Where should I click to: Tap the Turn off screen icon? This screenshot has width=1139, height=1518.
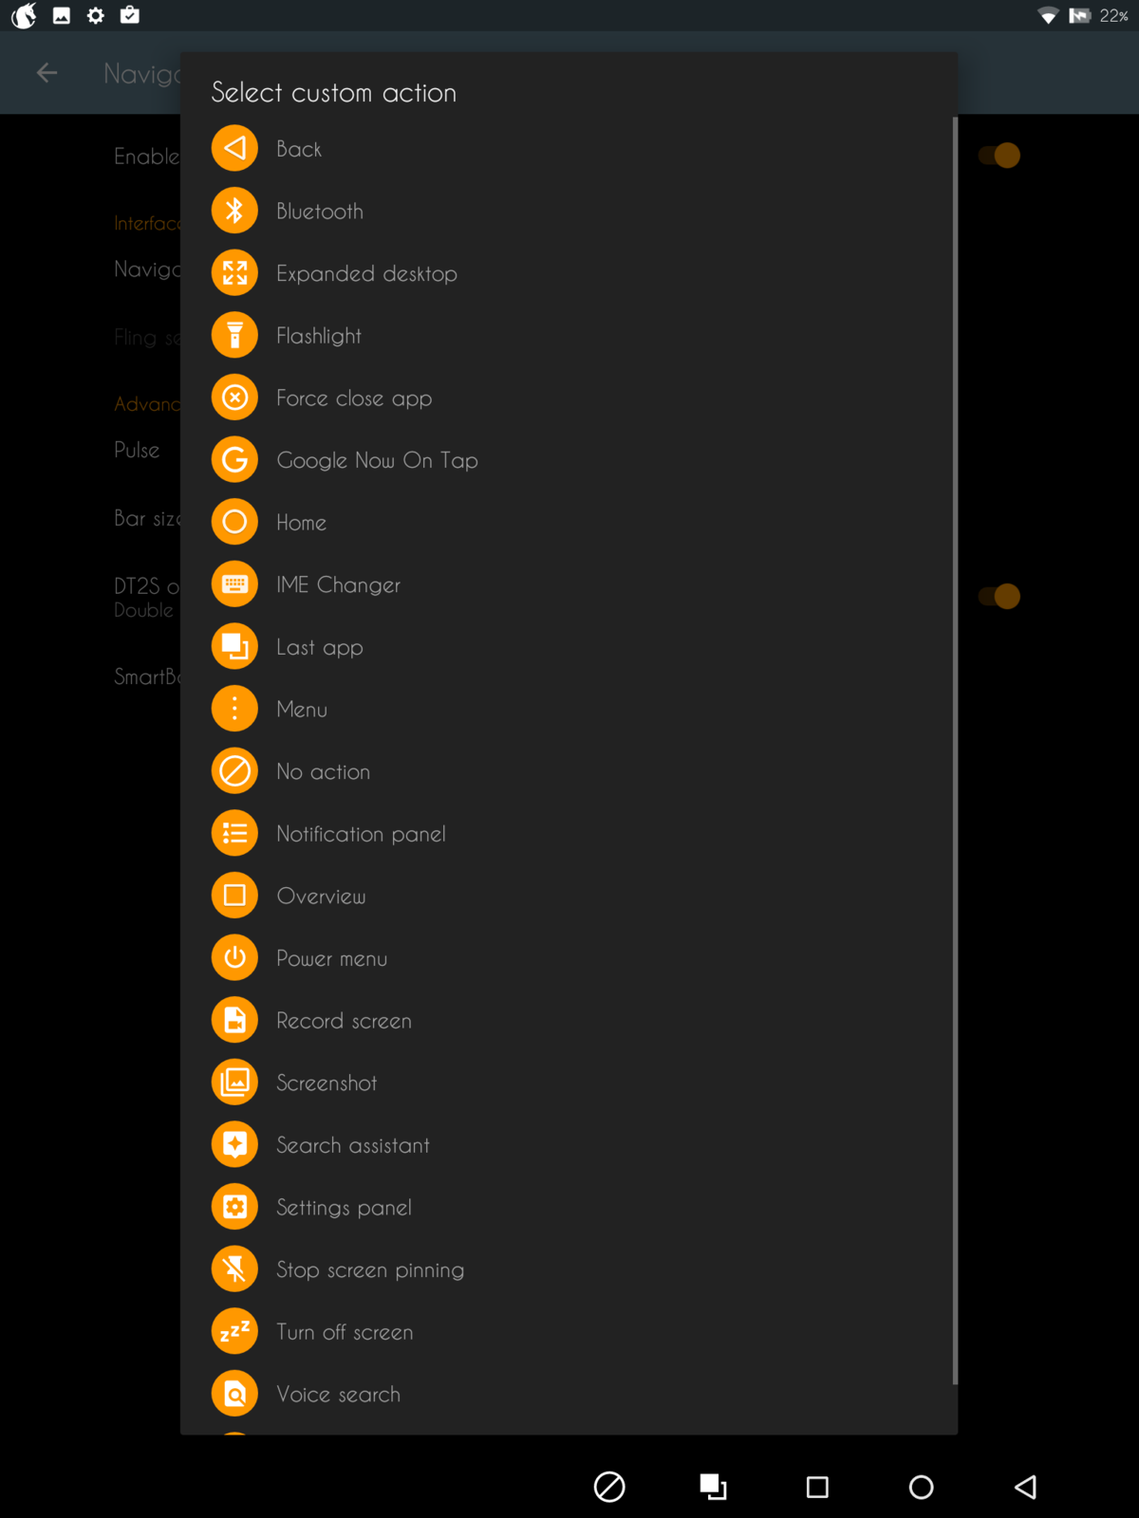point(234,1332)
